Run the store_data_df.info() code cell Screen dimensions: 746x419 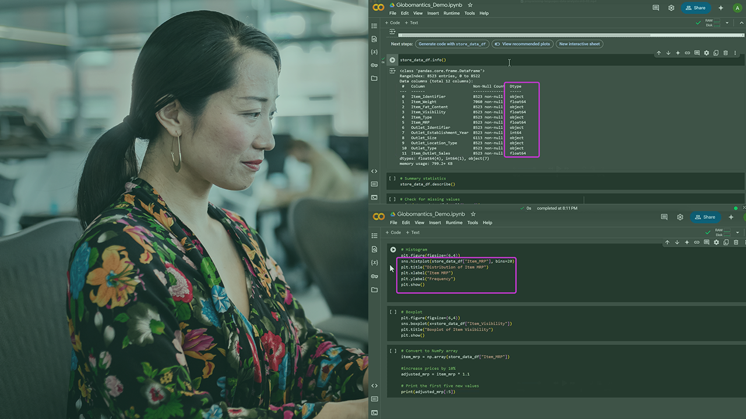(392, 60)
